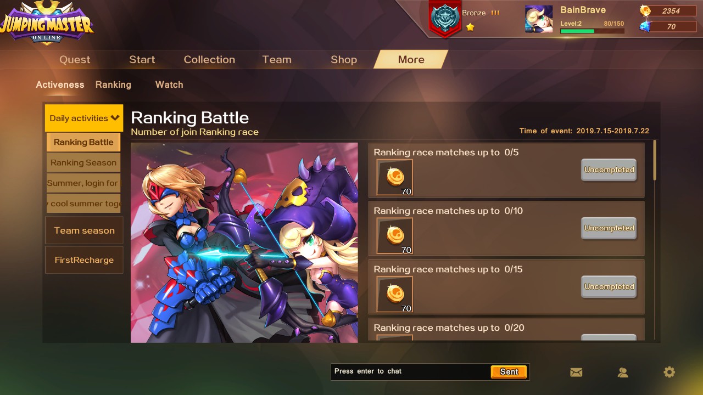Open the friends profile icon
Viewport: 703px width, 395px height.
(623, 372)
